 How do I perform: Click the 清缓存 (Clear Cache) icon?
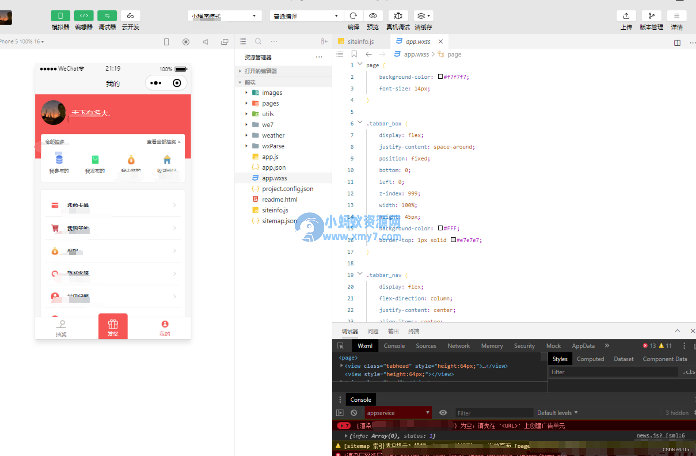coord(421,16)
